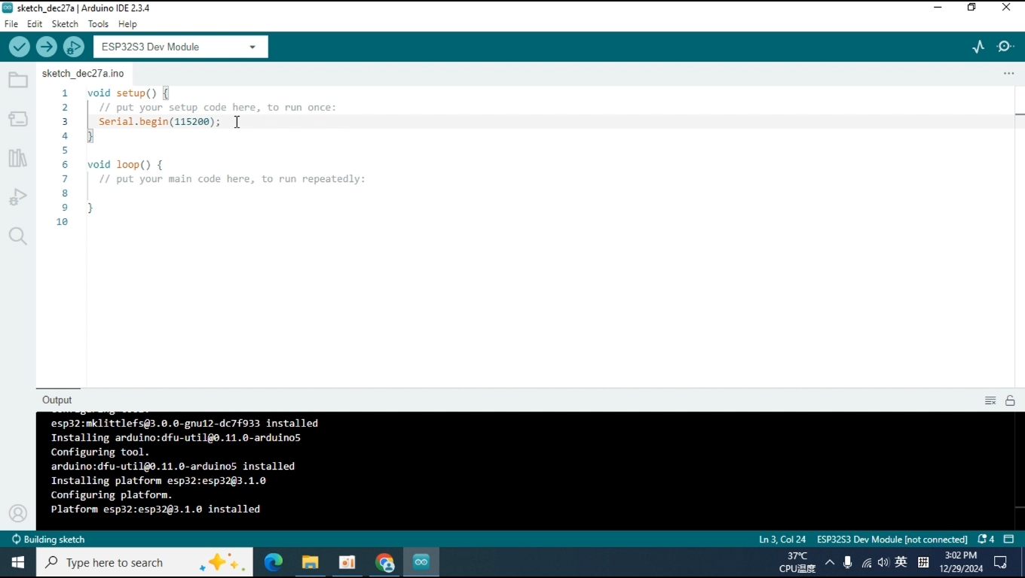Click the 'Configuring platform.' output line
This screenshot has height=578, width=1025.
click(112, 494)
